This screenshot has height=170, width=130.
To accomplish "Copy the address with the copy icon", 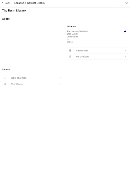I will click(125, 32).
